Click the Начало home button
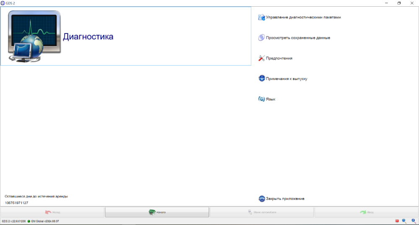This screenshot has width=419, height=225. [157, 212]
